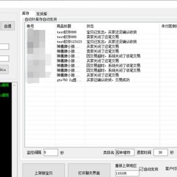Click the log panel scroll up arrow

[14, 86]
